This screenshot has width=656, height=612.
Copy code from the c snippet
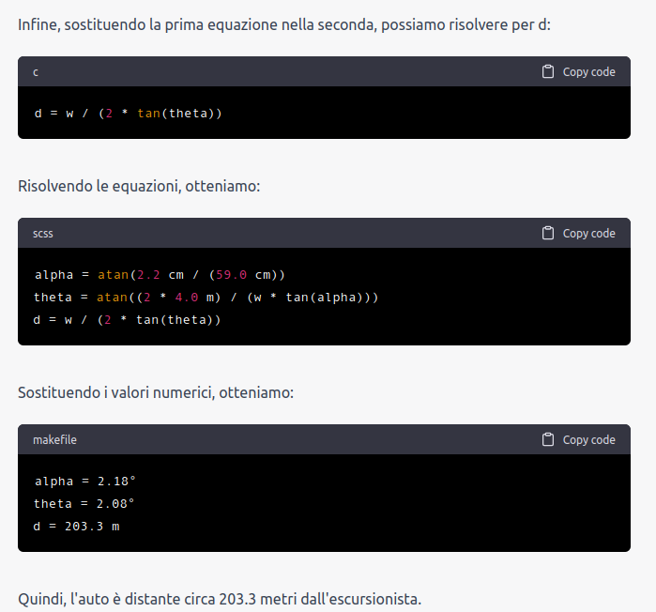tap(579, 72)
